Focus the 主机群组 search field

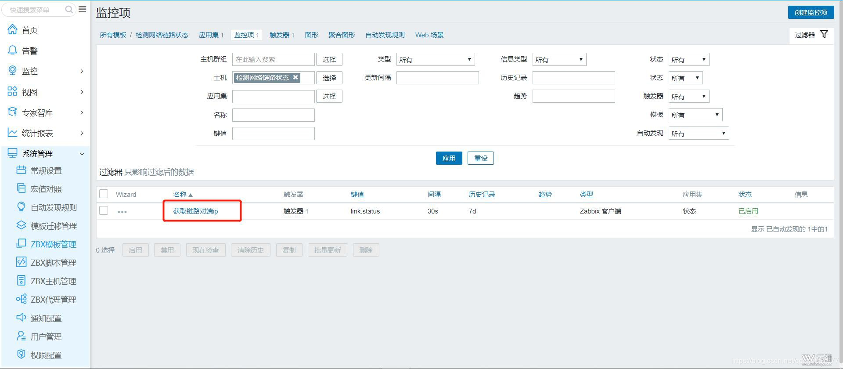(x=273, y=59)
